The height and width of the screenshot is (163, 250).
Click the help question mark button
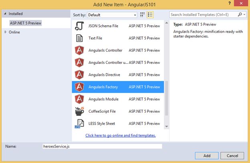pyautogui.click(x=230, y=3)
